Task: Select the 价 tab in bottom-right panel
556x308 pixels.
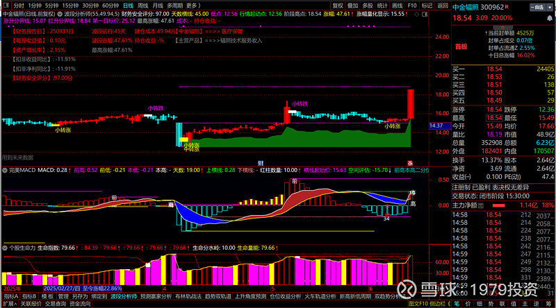Action: tap(468, 304)
